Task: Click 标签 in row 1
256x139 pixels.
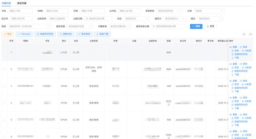Action: (x=235, y=51)
